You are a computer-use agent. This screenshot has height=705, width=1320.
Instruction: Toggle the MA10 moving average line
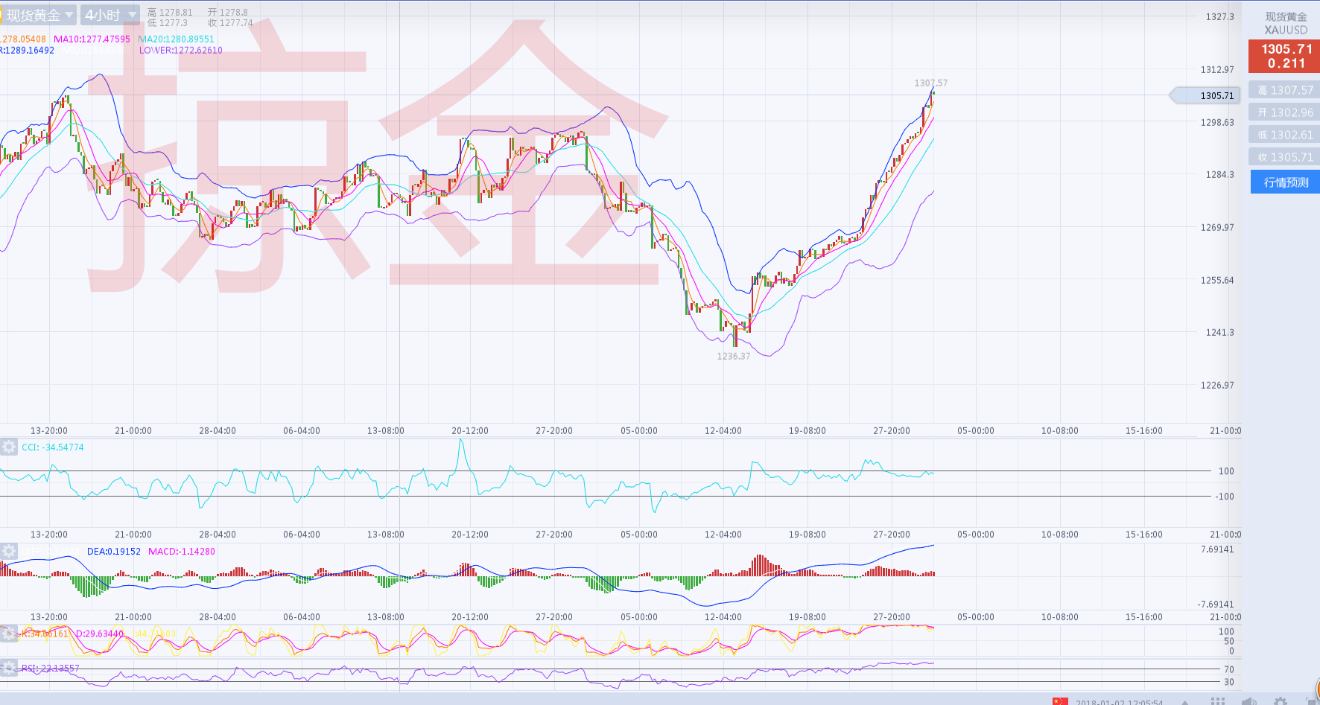click(x=92, y=39)
